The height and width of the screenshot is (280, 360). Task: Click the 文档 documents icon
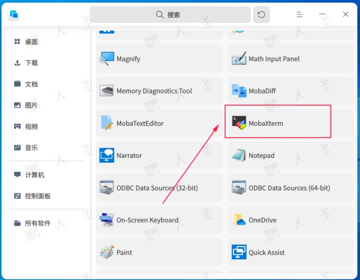(17, 84)
